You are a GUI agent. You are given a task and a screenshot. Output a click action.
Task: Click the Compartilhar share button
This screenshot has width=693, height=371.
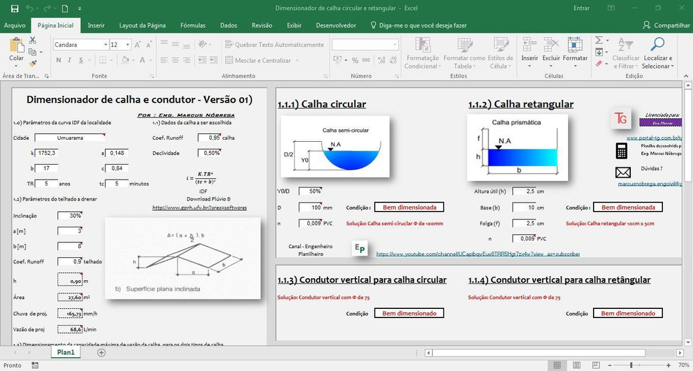click(666, 25)
